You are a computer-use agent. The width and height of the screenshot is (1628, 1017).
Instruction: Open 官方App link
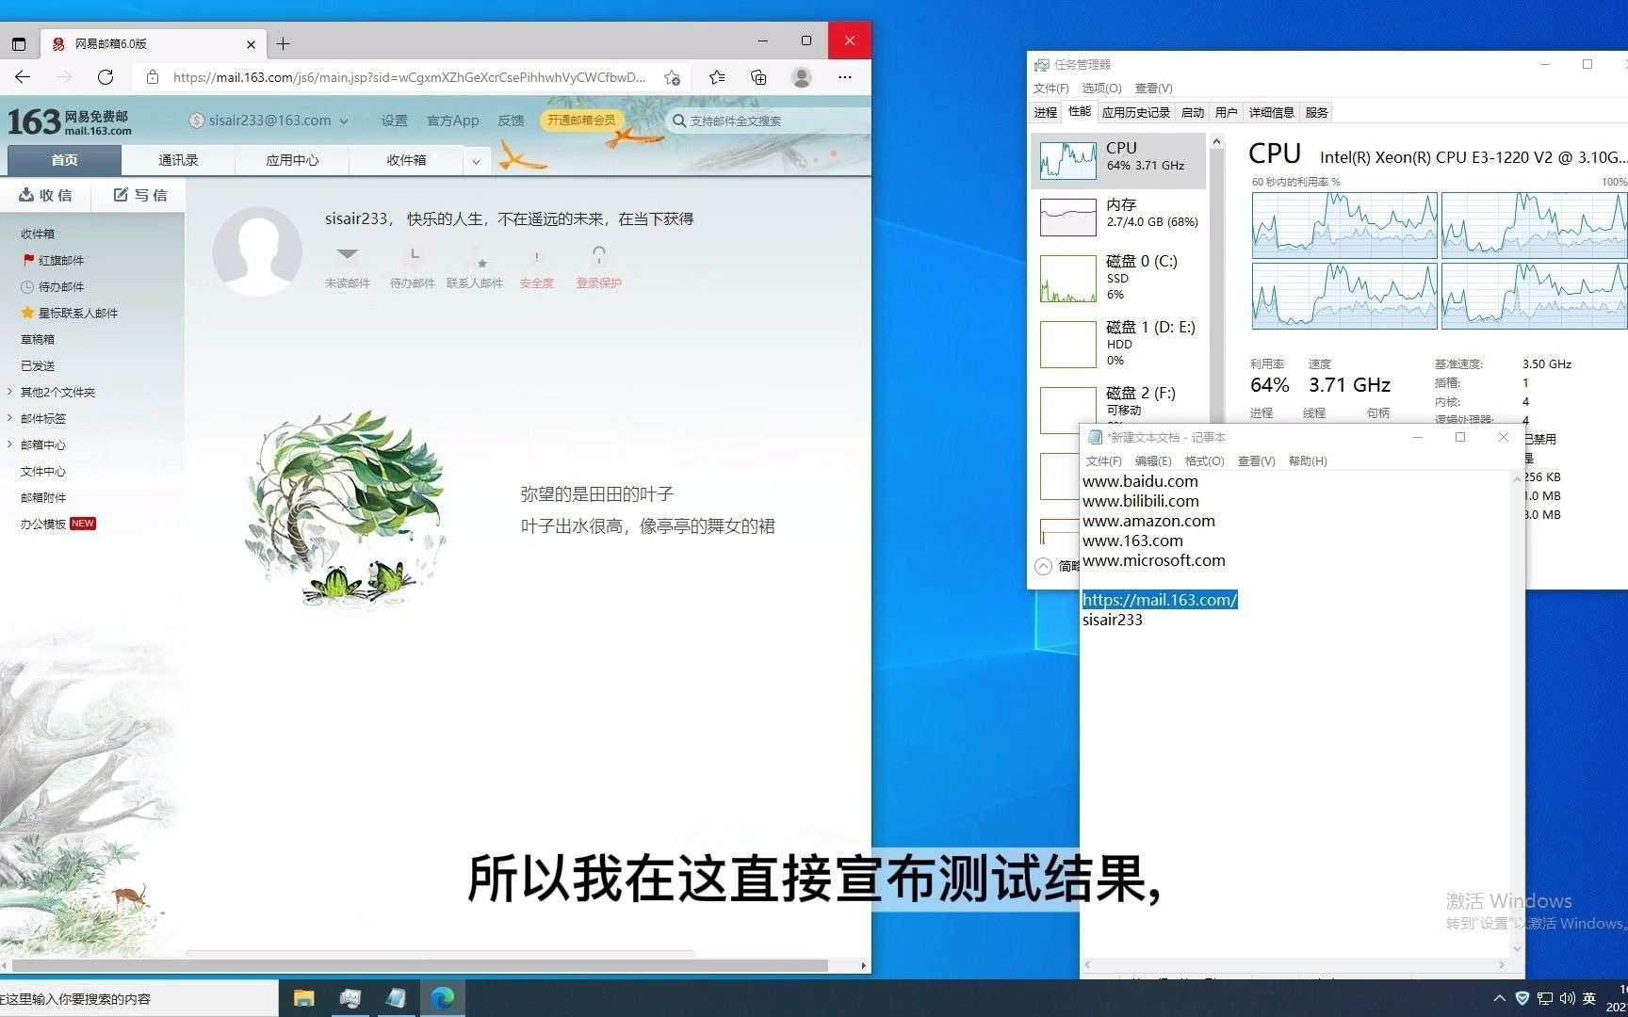(452, 121)
